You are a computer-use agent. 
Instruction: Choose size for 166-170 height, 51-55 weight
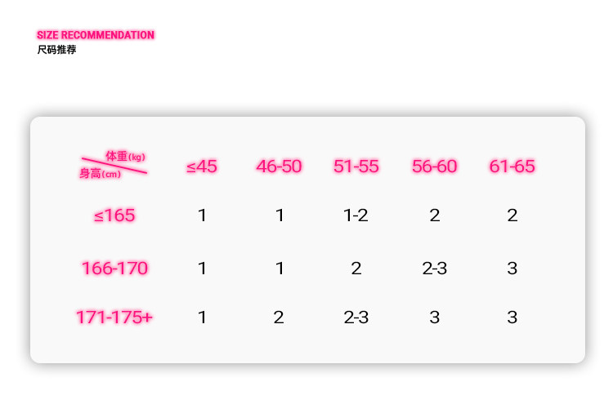(356, 268)
